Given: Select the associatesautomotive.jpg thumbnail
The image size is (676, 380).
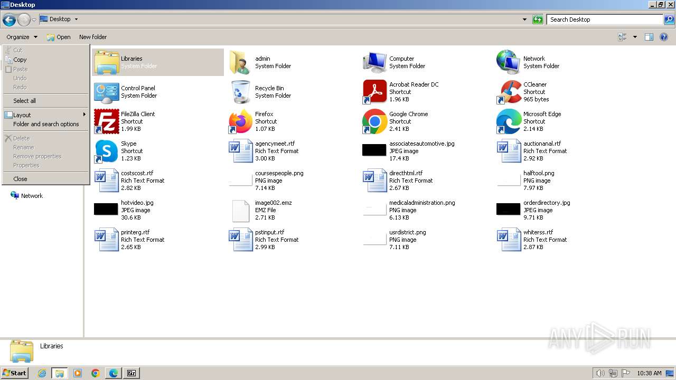Looking at the screenshot, I should tap(374, 150).
